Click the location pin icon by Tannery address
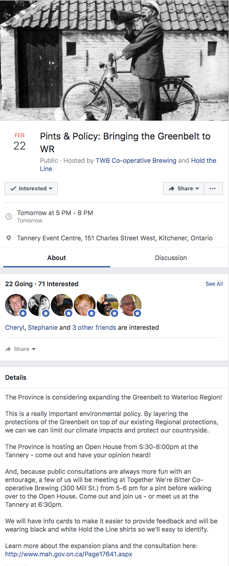This screenshot has width=229, height=566. [x=9, y=239]
